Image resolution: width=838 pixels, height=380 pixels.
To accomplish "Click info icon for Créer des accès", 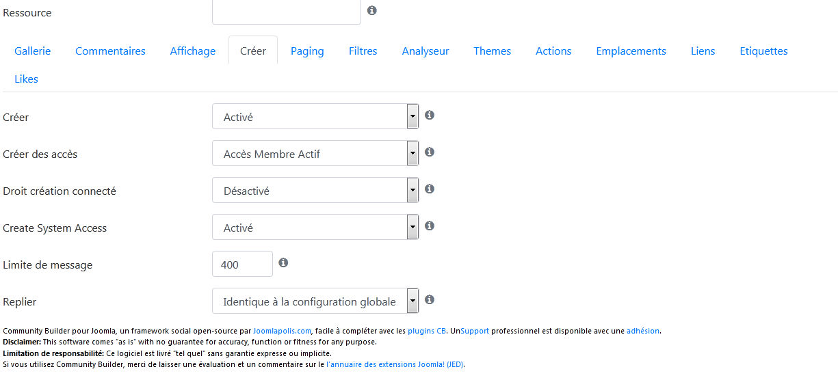I will (430, 152).
